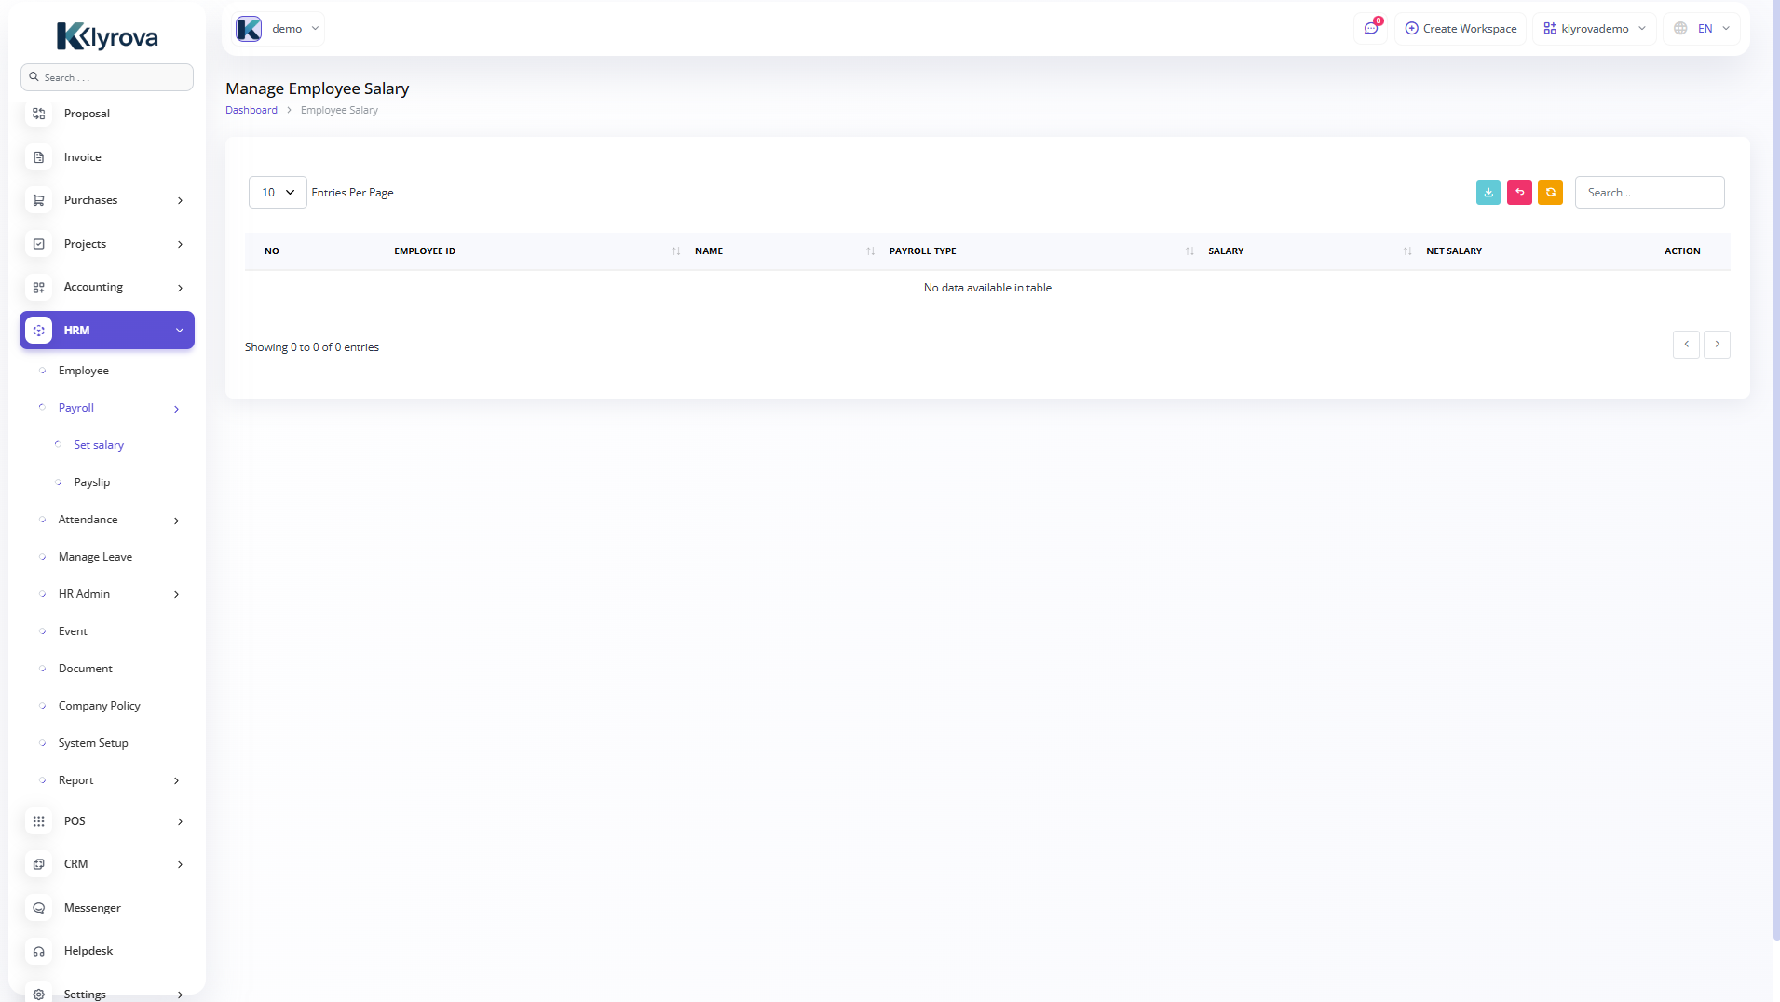The height and width of the screenshot is (1002, 1780).
Task: Click the table Search input field
Action: pyautogui.click(x=1649, y=193)
